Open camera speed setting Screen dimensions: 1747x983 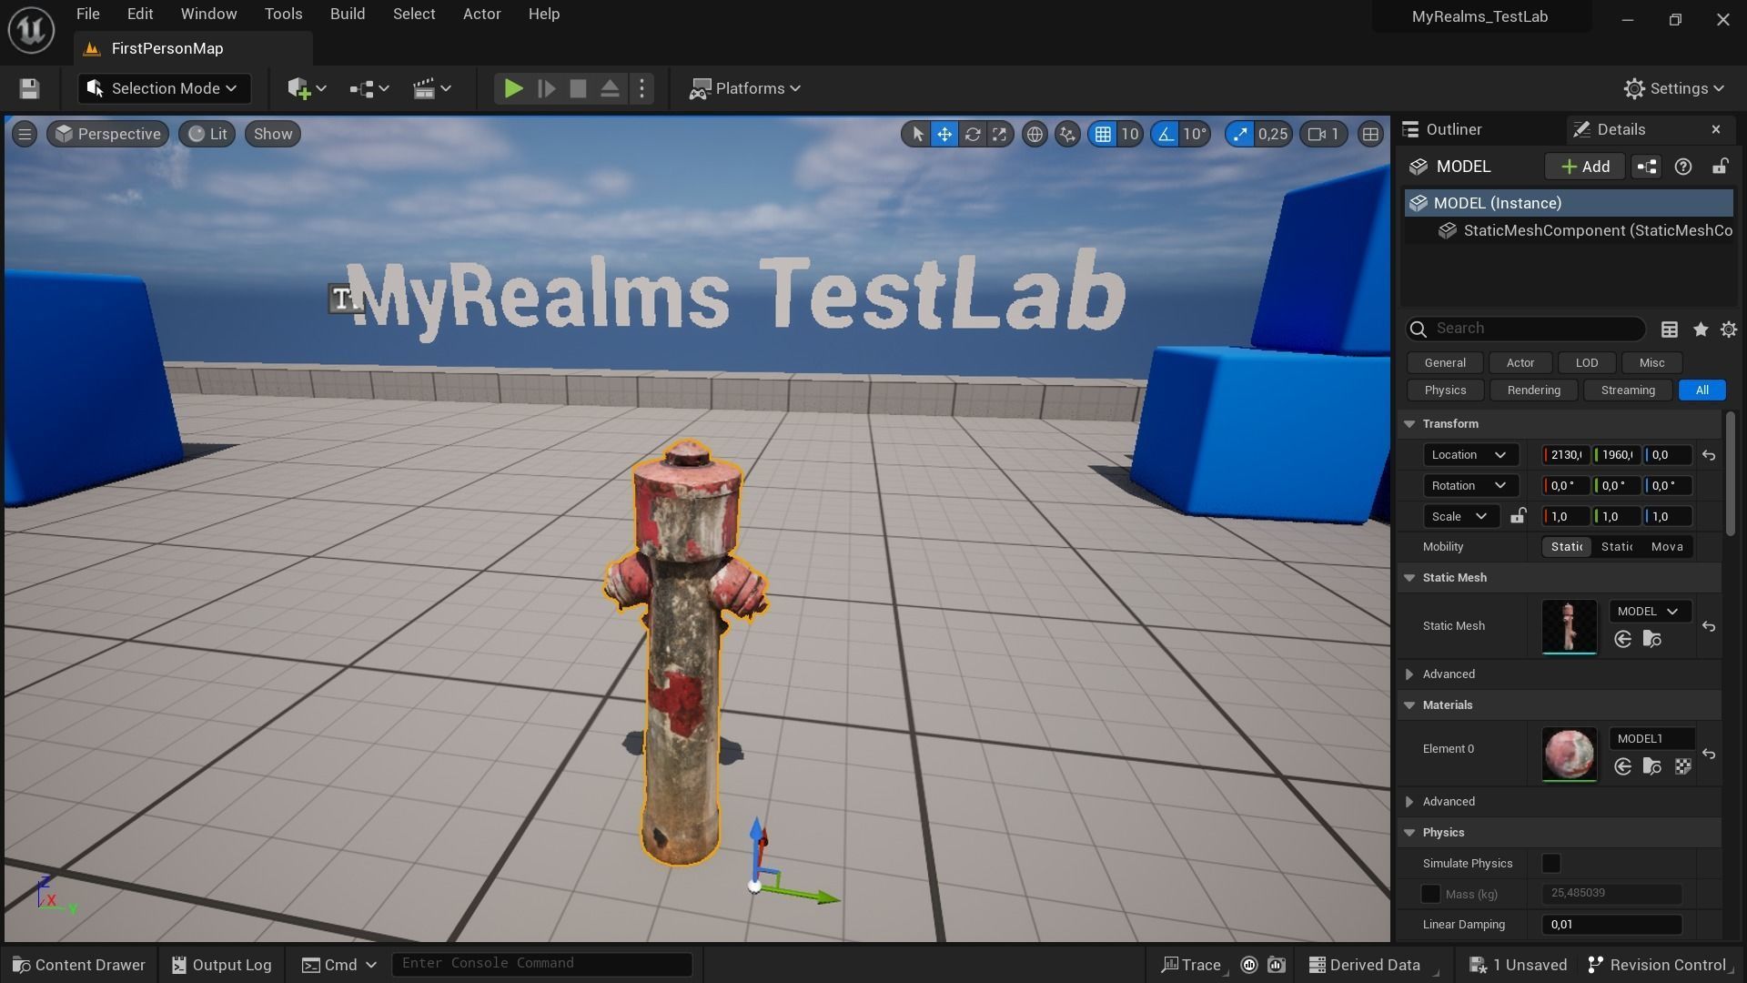(x=1324, y=134)
